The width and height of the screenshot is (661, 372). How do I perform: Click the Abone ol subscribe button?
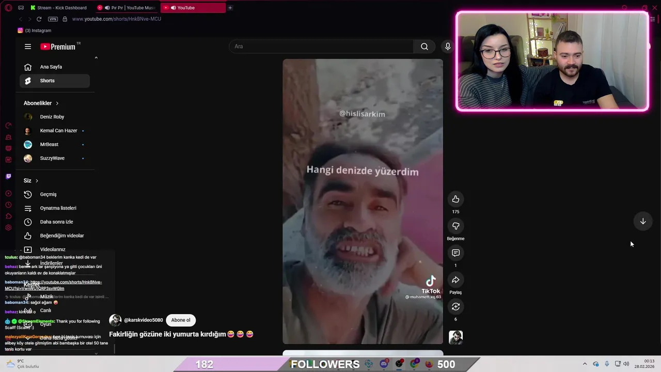[181, 320]
